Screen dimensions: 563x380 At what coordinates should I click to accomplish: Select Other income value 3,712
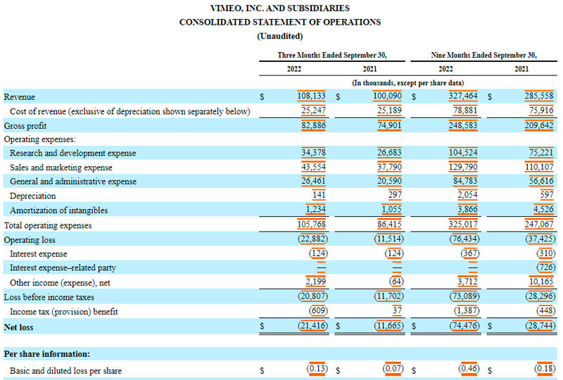(x=467, y=281)
